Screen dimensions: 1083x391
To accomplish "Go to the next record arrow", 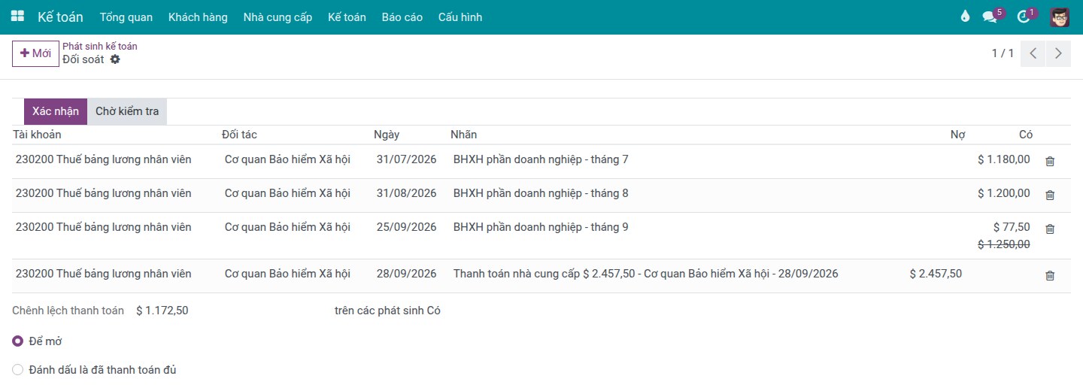I will tap(1058, 53).
